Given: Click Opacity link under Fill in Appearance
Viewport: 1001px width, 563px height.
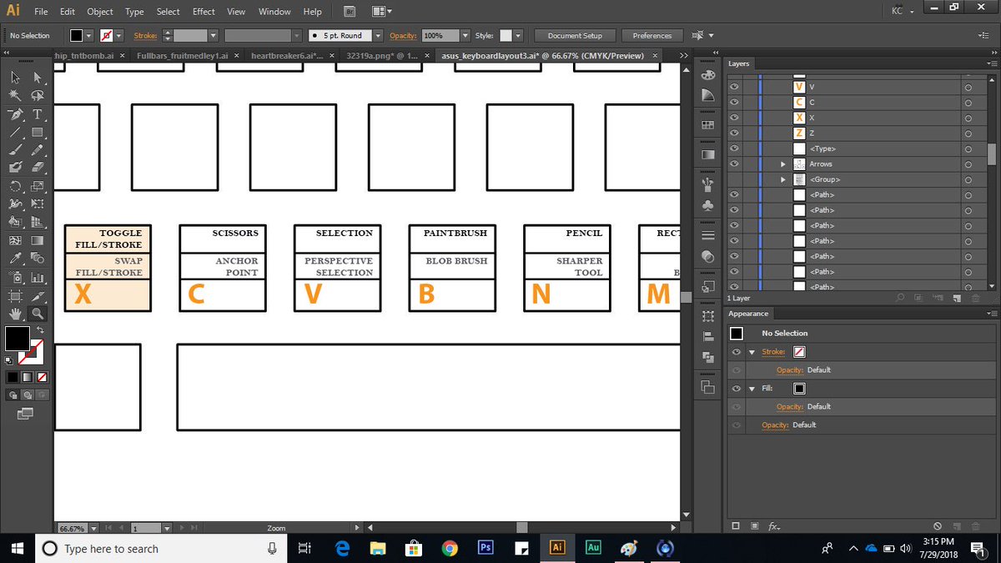Looking at the screenshot, I should pos(790,407).
